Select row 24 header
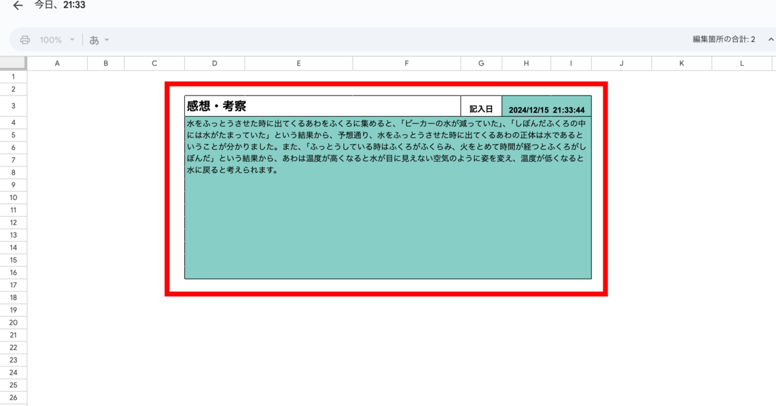 pyautogui.click(x=14, y=372)
